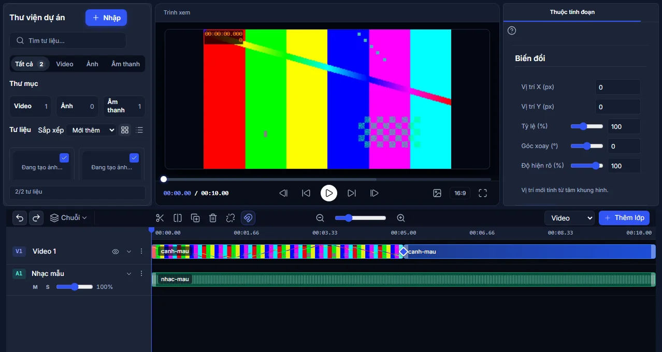Viewport: 662px width, 352px height.
Task: Select the Âm thanh filter tab
Action: [125, 64]
